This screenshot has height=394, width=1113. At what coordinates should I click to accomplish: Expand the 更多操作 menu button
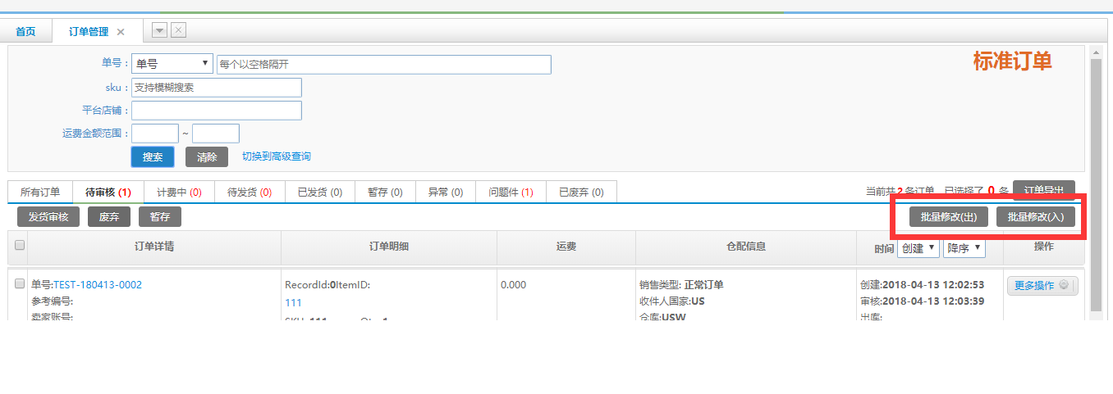click(x=1042, y=286)
